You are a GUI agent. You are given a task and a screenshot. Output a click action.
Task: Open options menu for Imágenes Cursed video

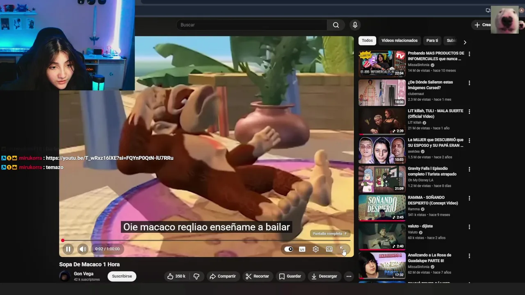pos(469,83)
